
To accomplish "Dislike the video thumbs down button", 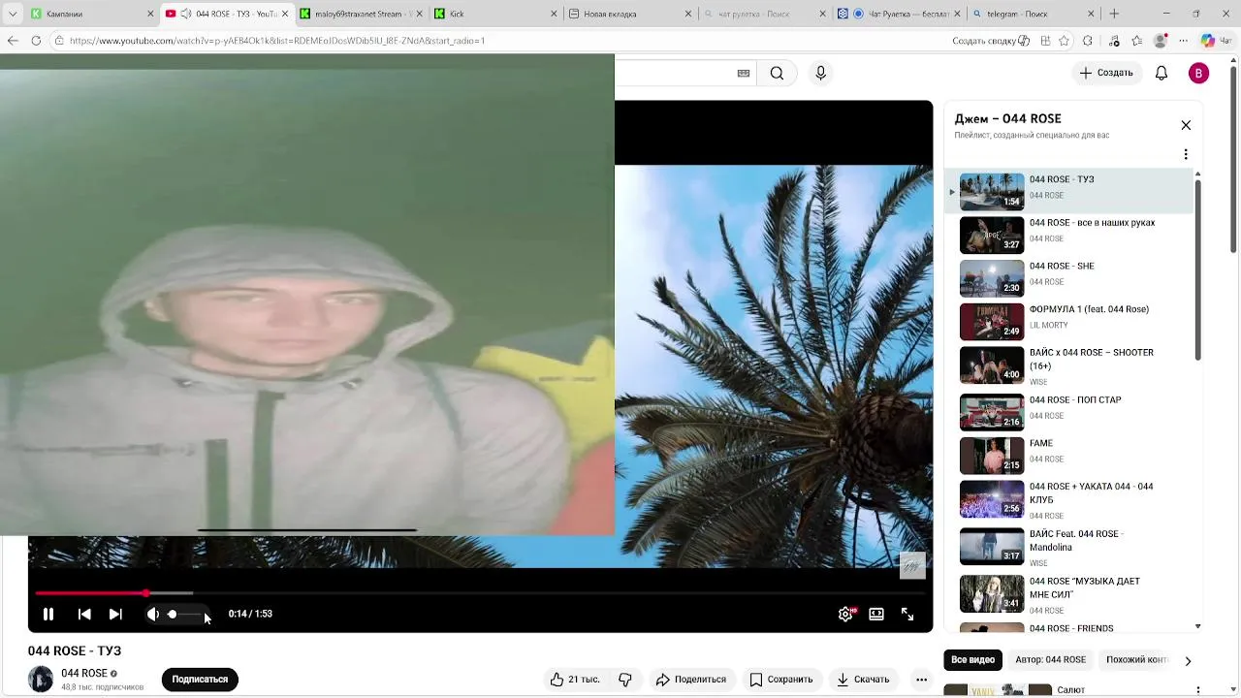I will (625, 680).
